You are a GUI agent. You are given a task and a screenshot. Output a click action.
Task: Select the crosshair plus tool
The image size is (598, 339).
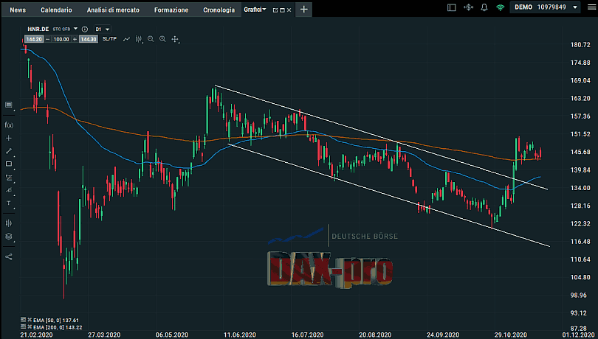(x=9, y=138)
